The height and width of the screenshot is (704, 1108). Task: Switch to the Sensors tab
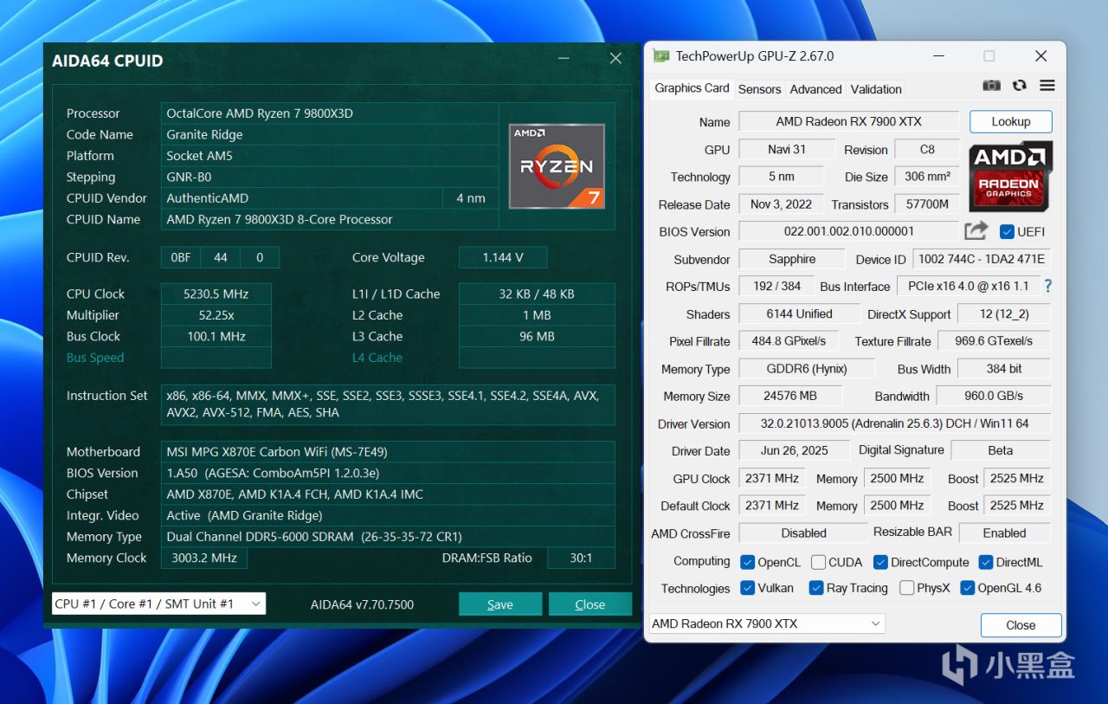pyautogui.click(x=760, y=89)
